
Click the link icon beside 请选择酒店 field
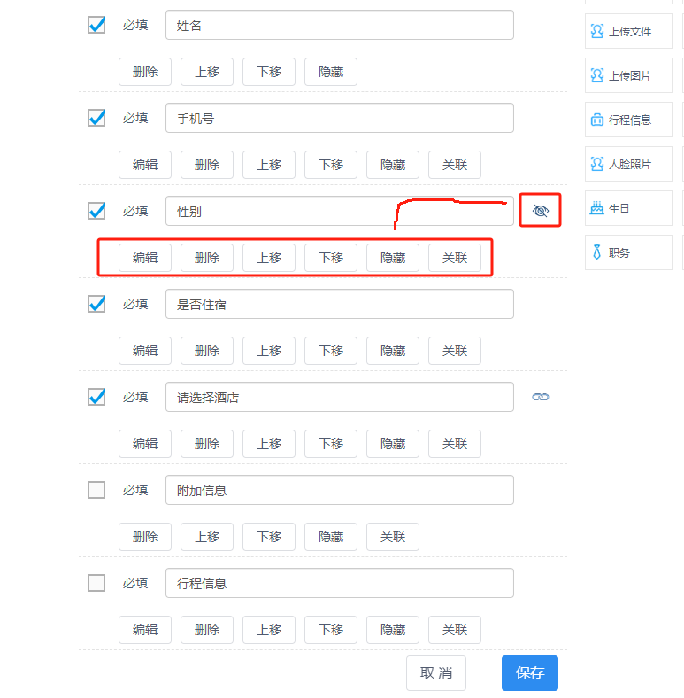point(541,397)
